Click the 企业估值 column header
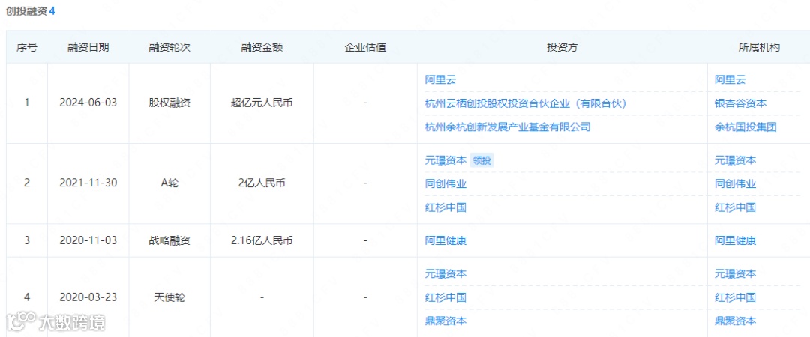This screenshot has height=337, width=810. pyautogui.click(x=365, y=47)
